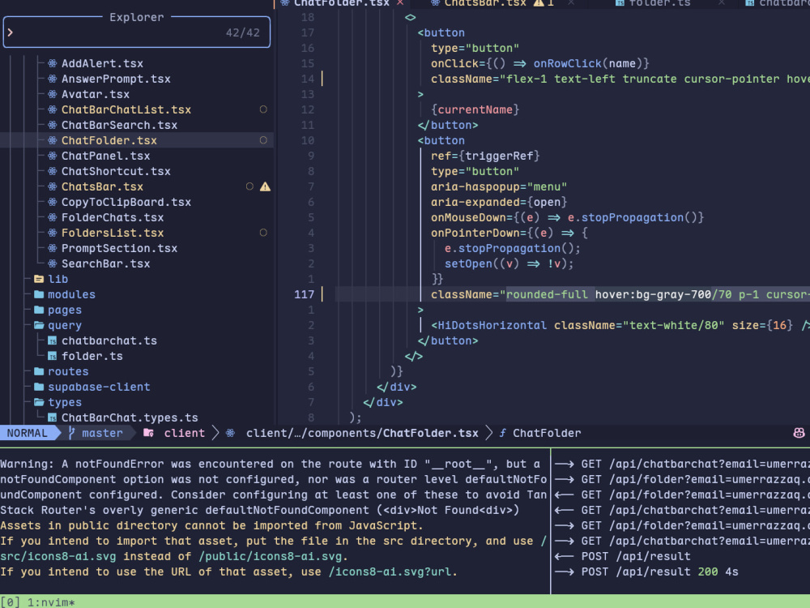This screenshot has width=810, height=608.
Task: Click the modified circle marker on FoldersList.tsx
Action: [x=263, y=233]
